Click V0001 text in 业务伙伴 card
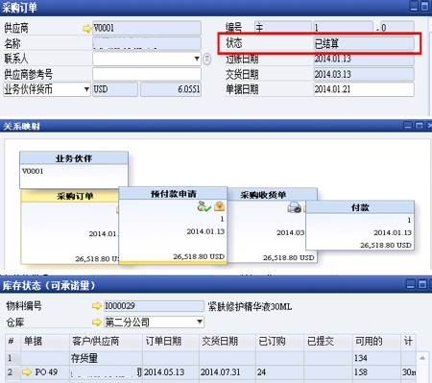 (x=33, y=171)
